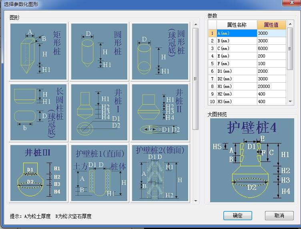Click the 确定 button
301x229 pixels.
tap(238, 215)
